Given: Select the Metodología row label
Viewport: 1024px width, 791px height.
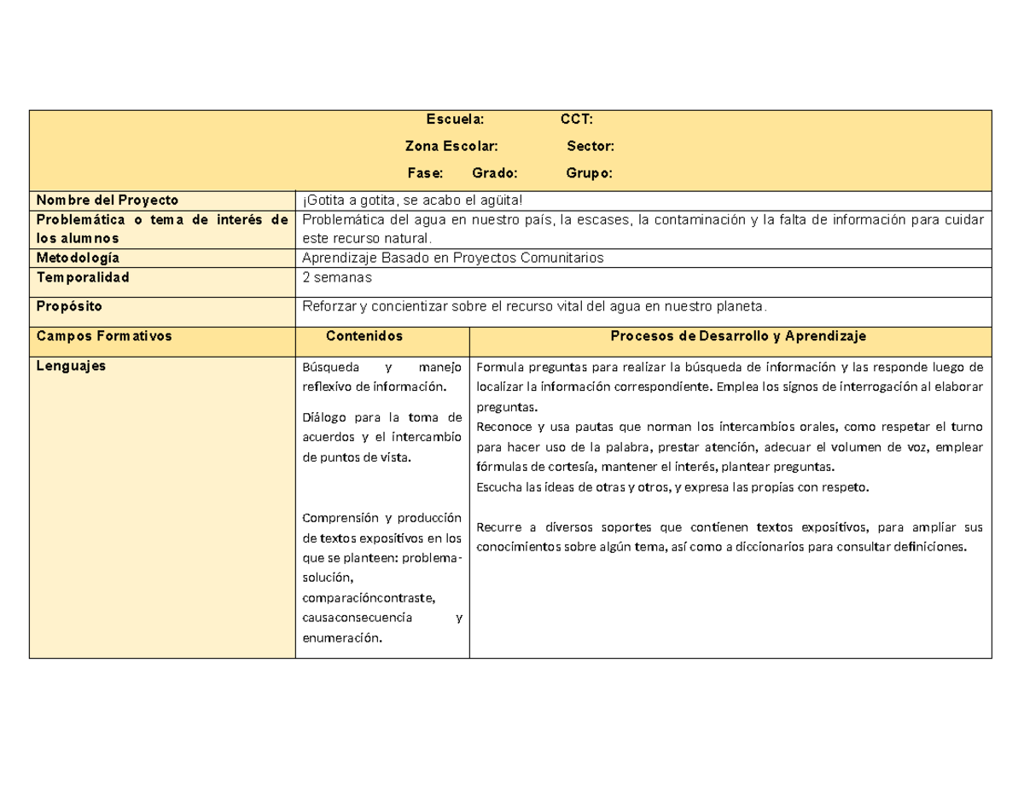Looking at the screenshot, I should 162,258.
